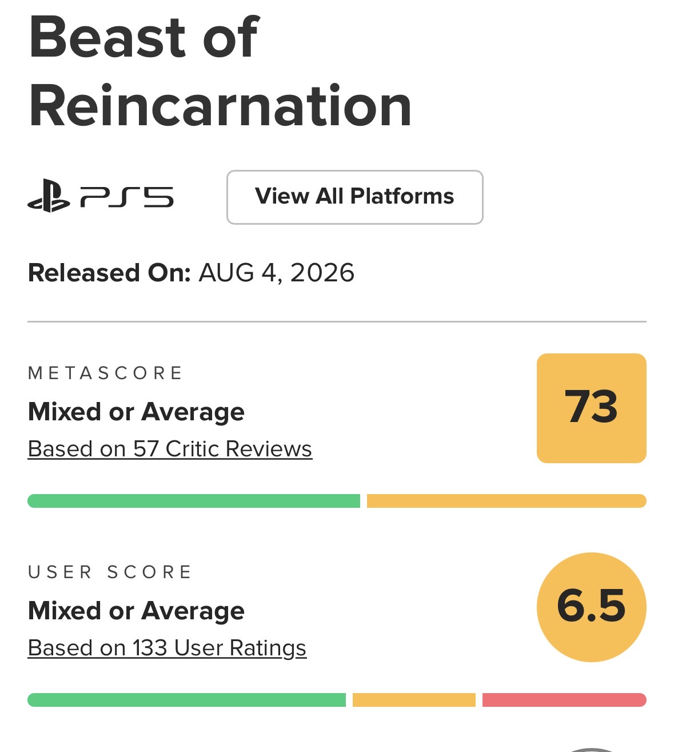Screen dimensions: 674x752
Task: Click the partially visible grey circle at bottom
Action: pyautogui.click(x=591, y=749)
